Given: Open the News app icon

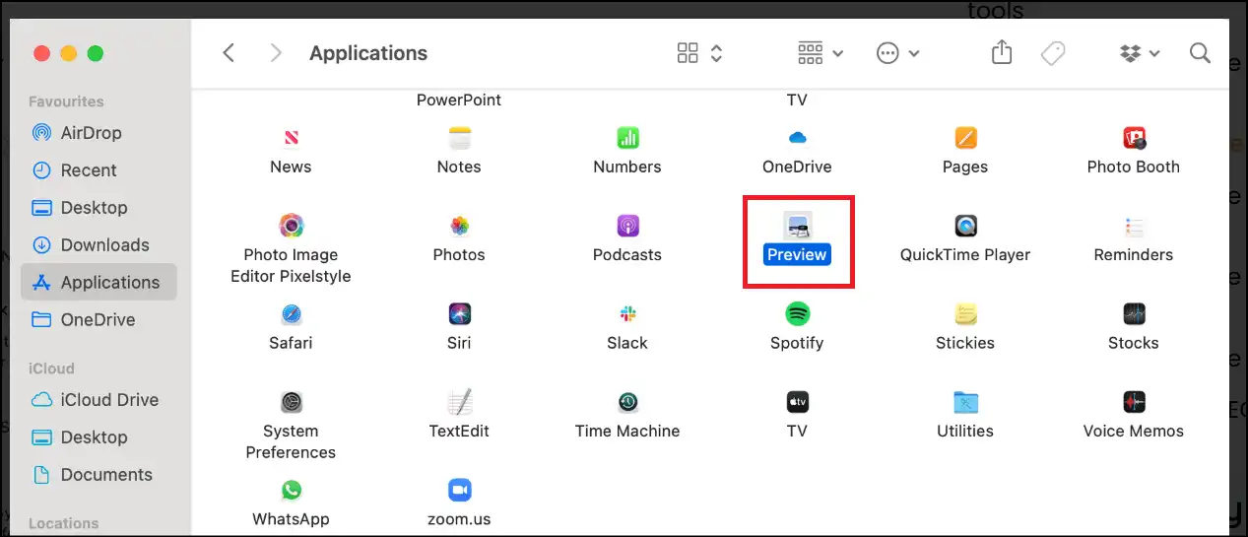Looking at the screenshot, I should click(291, 138).
